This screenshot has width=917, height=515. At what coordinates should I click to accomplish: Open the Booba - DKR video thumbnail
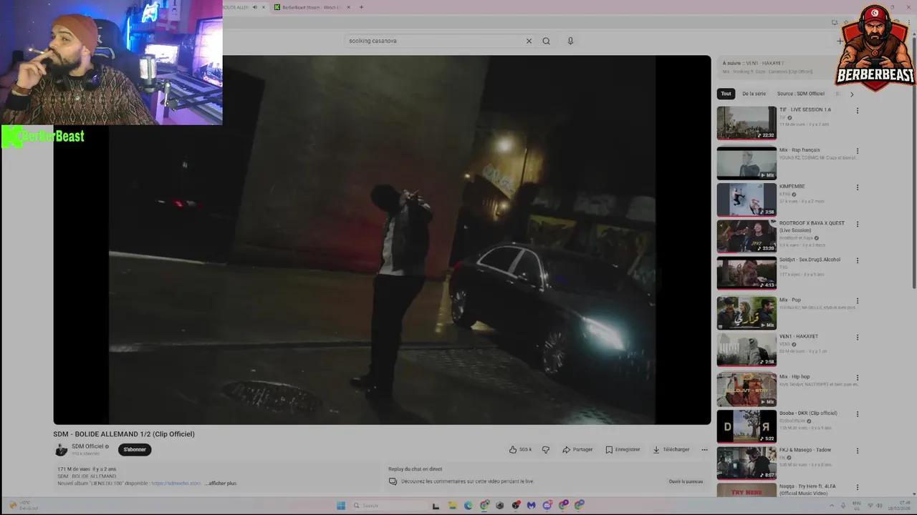(x=746, y=426)
